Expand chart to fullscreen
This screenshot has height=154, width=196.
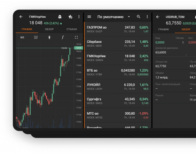76,38
